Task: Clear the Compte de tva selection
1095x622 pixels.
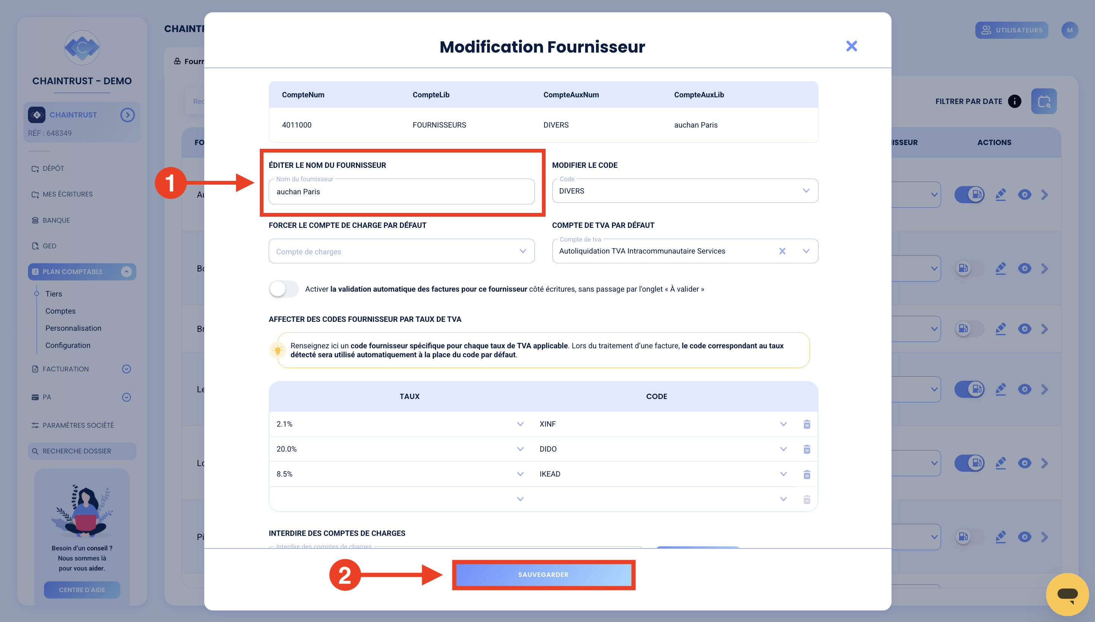Action: tap(782, 251)
